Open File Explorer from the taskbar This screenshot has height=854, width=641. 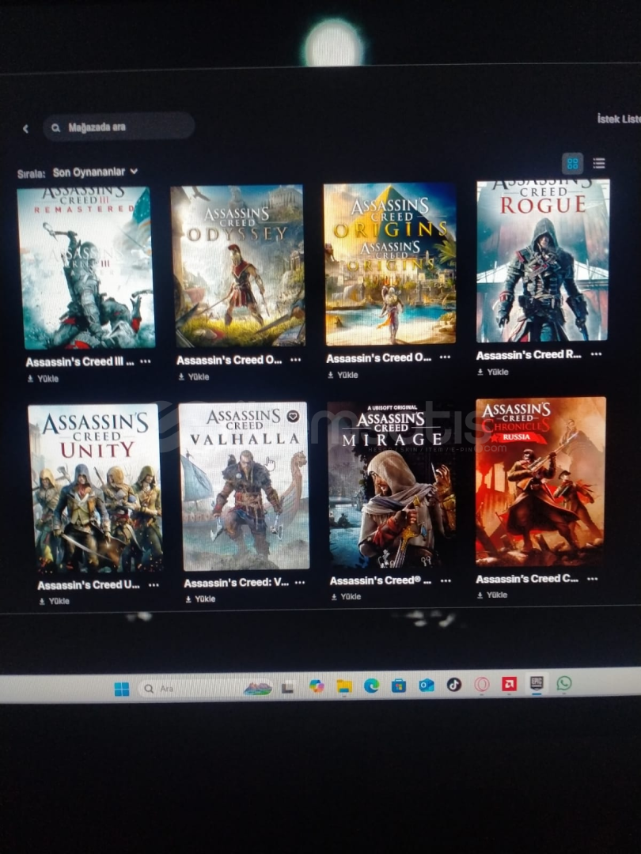tap(344, 686)
